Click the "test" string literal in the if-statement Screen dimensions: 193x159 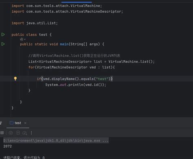pos(102,79)
